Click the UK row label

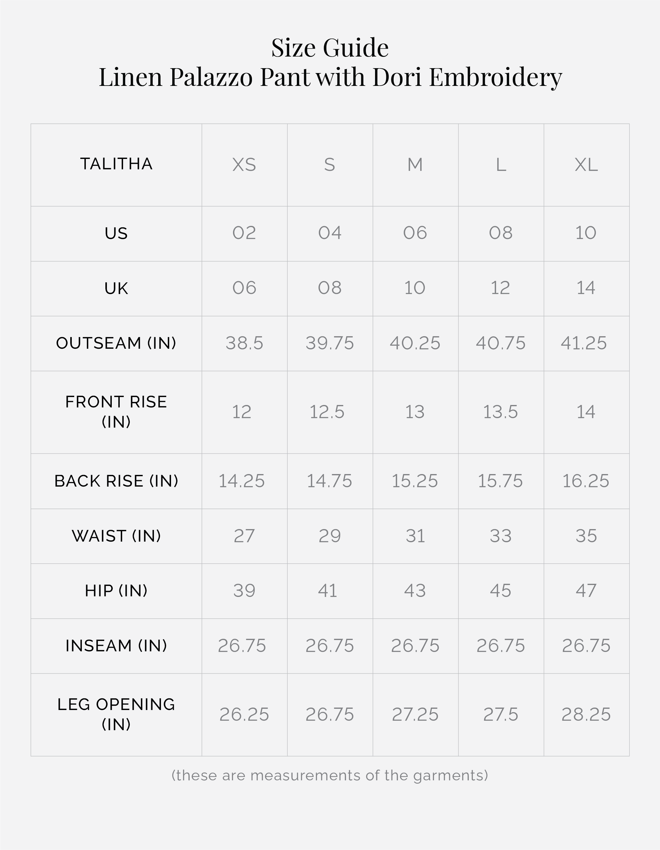click(116, 289)
